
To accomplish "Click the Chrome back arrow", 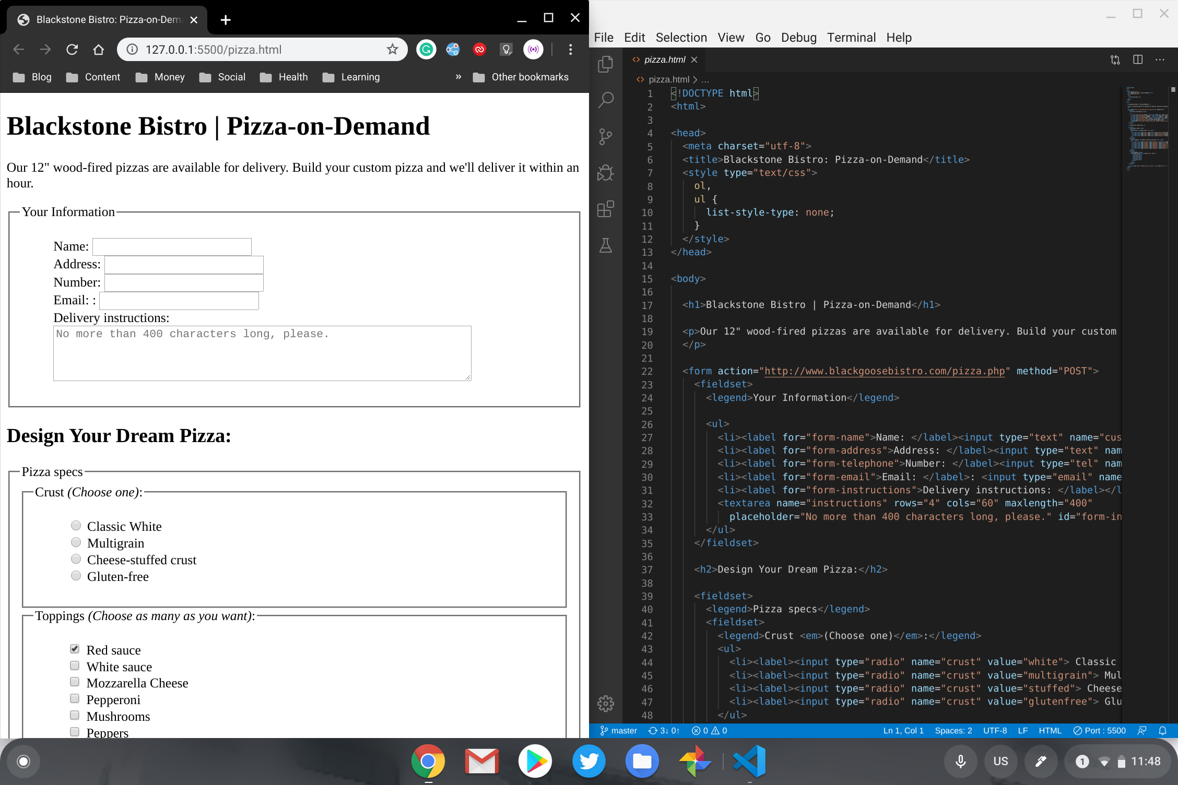I will click(19, 50).
